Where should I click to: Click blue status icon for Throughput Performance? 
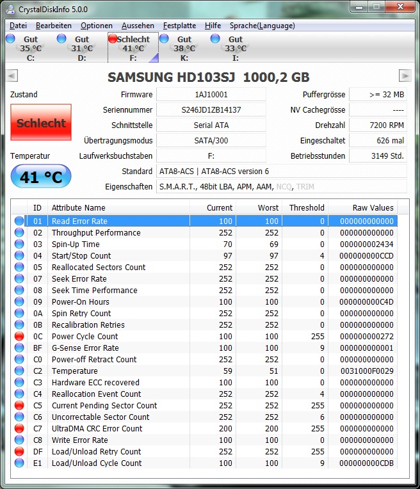[19, 232]
